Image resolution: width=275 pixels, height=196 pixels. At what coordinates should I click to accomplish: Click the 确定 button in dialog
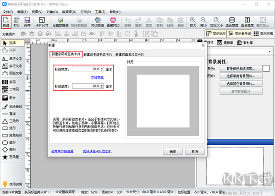tap(173, 151)
